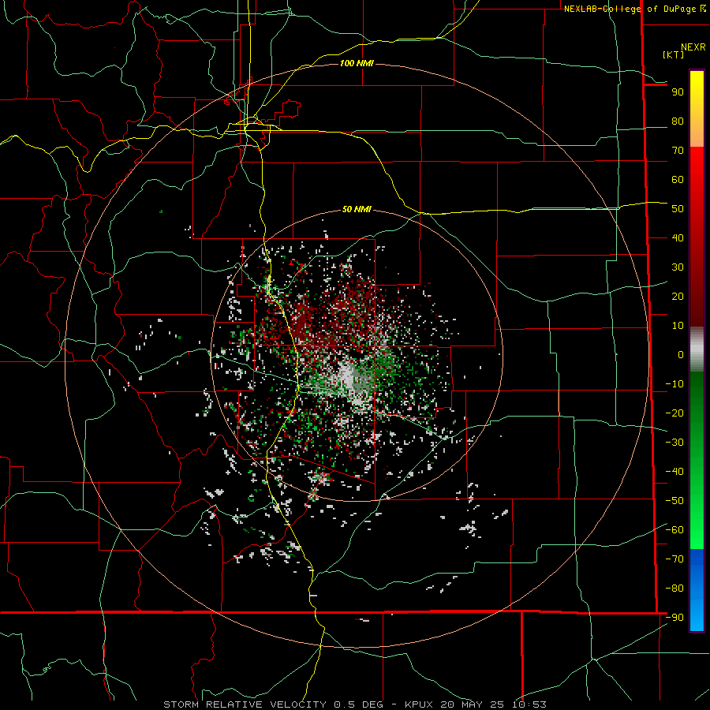Click the 0 value on velocity scale
Viewport: 710px width, 710px height.
click(681, 355)
